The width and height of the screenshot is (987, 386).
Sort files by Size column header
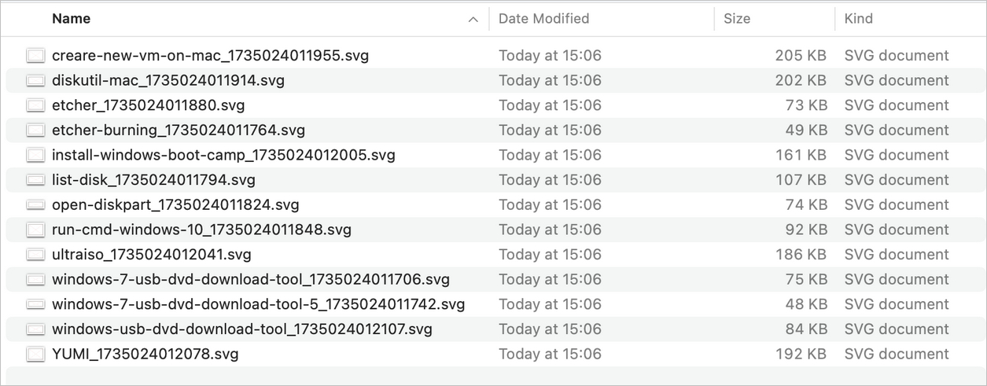pos(737,18)
